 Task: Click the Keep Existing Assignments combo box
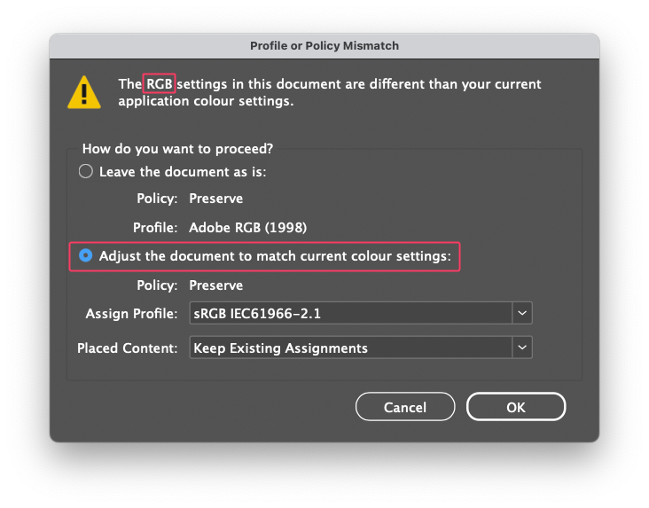tap(361, 348)
